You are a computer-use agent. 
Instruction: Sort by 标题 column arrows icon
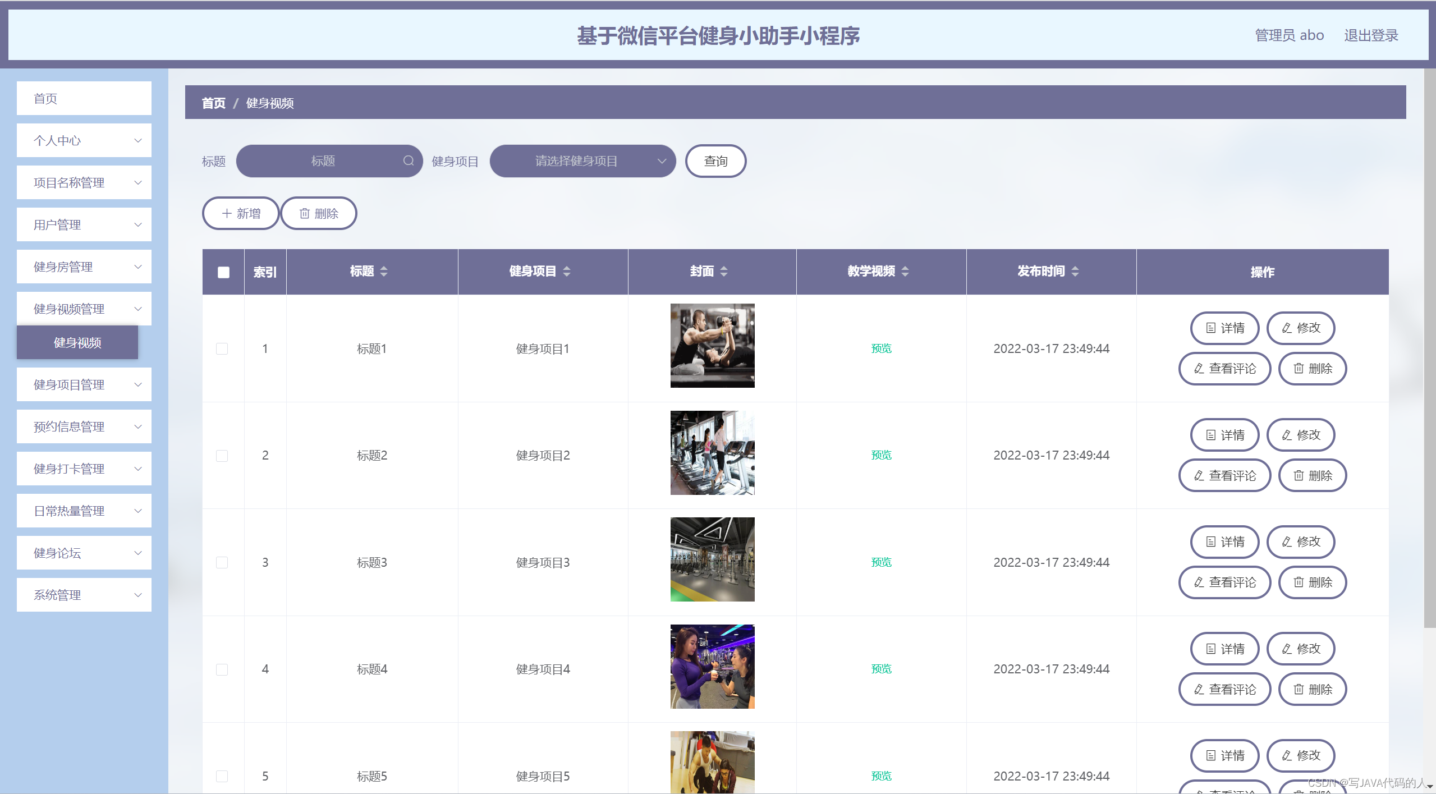[x=384, y=272]
